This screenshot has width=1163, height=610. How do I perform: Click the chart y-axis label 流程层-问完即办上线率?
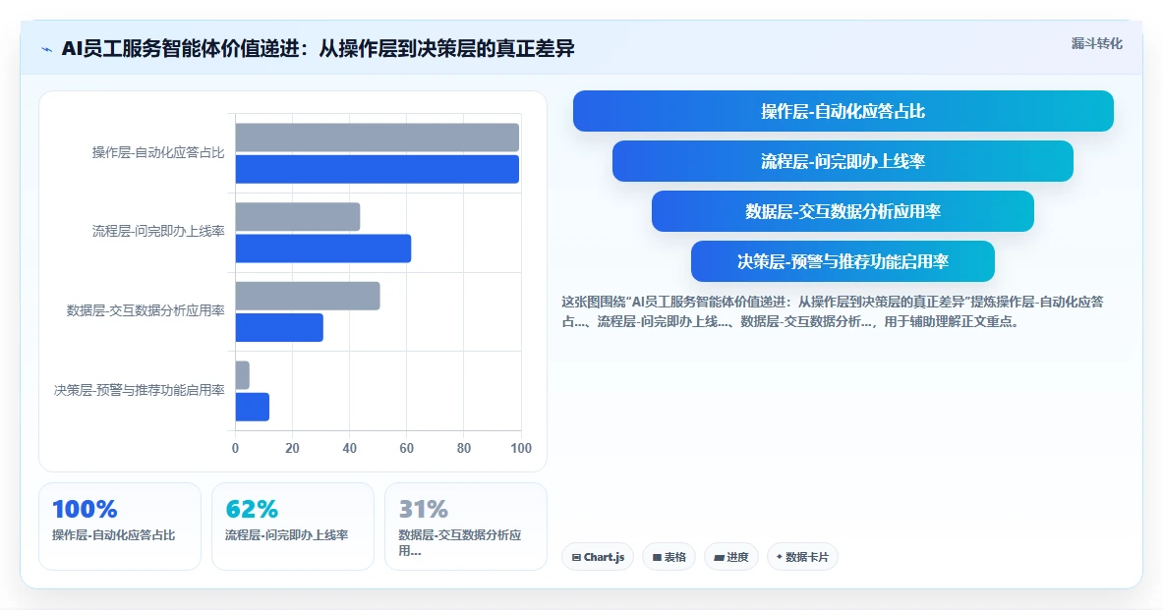click(x=158, y=231)
